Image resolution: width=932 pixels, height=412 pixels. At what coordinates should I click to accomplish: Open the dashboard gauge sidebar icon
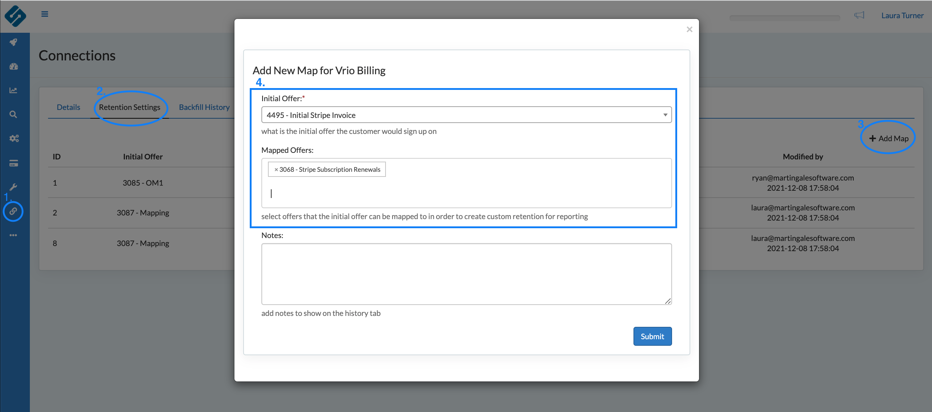pyautogui.click(x=13, y=66)
